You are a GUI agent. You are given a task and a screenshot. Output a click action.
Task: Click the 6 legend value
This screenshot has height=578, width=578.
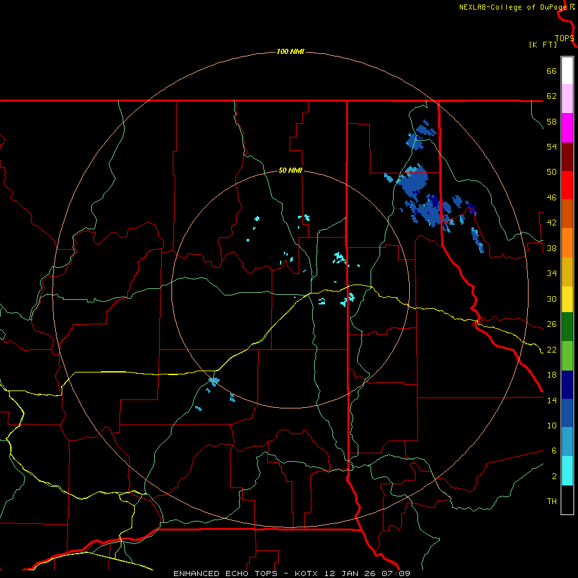coord(554,450)
